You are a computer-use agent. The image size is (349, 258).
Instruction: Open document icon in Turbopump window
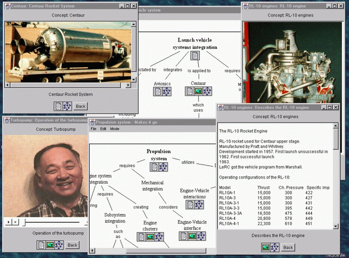click(x=41, y=245)
